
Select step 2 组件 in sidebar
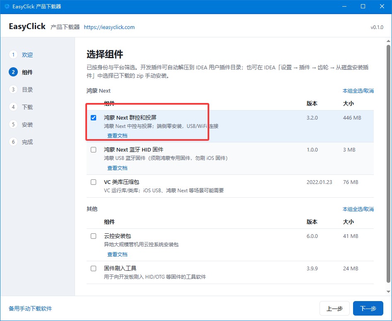(21, 72)
